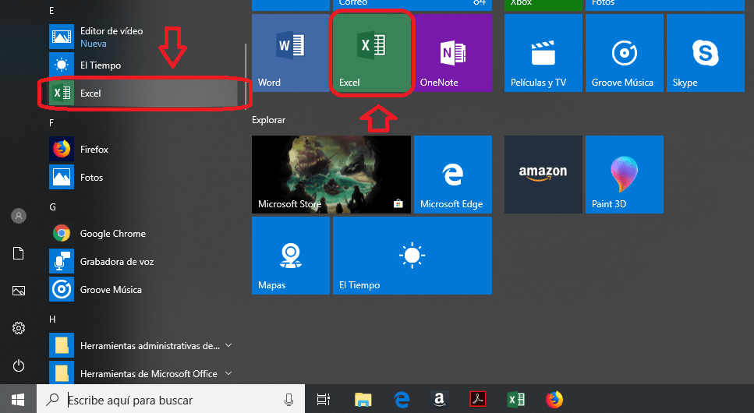The width and height of the screenshot is (754, 413).
Task: Open Pictures from Start sidebar
Action: click(18, 291)
